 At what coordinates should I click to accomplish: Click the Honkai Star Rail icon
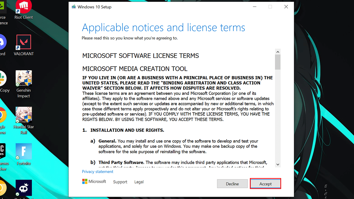[24, 116]
